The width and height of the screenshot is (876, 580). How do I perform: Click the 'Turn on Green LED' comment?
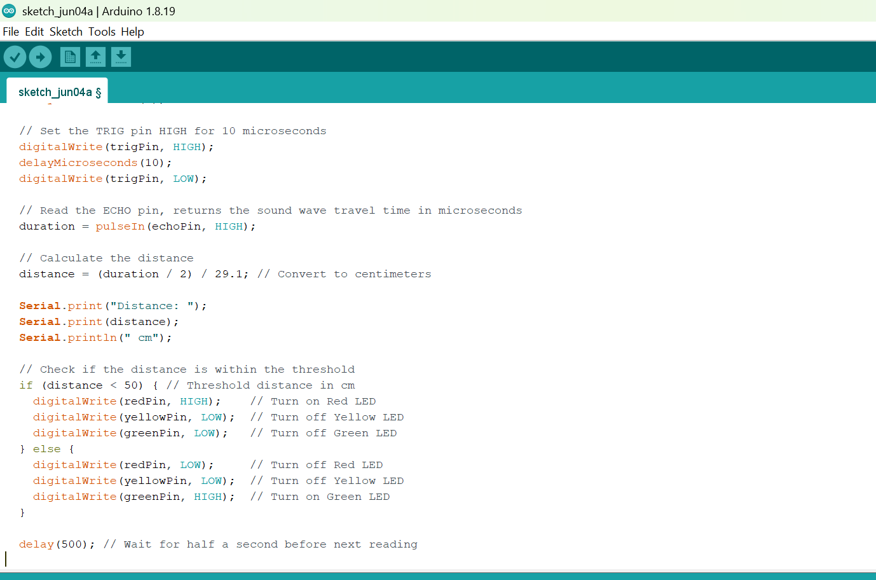[x=320, y=497]
